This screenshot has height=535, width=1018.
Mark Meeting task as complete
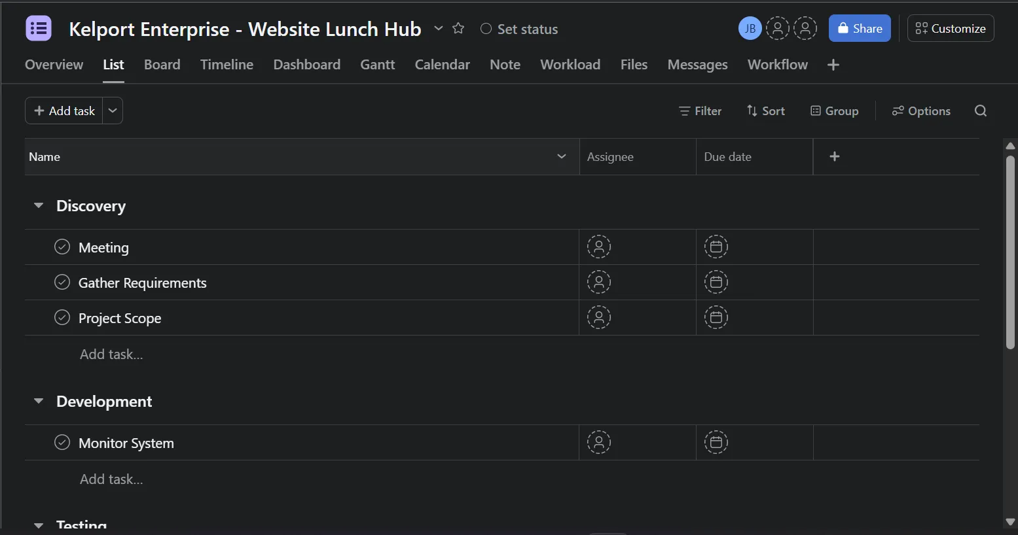62,247
